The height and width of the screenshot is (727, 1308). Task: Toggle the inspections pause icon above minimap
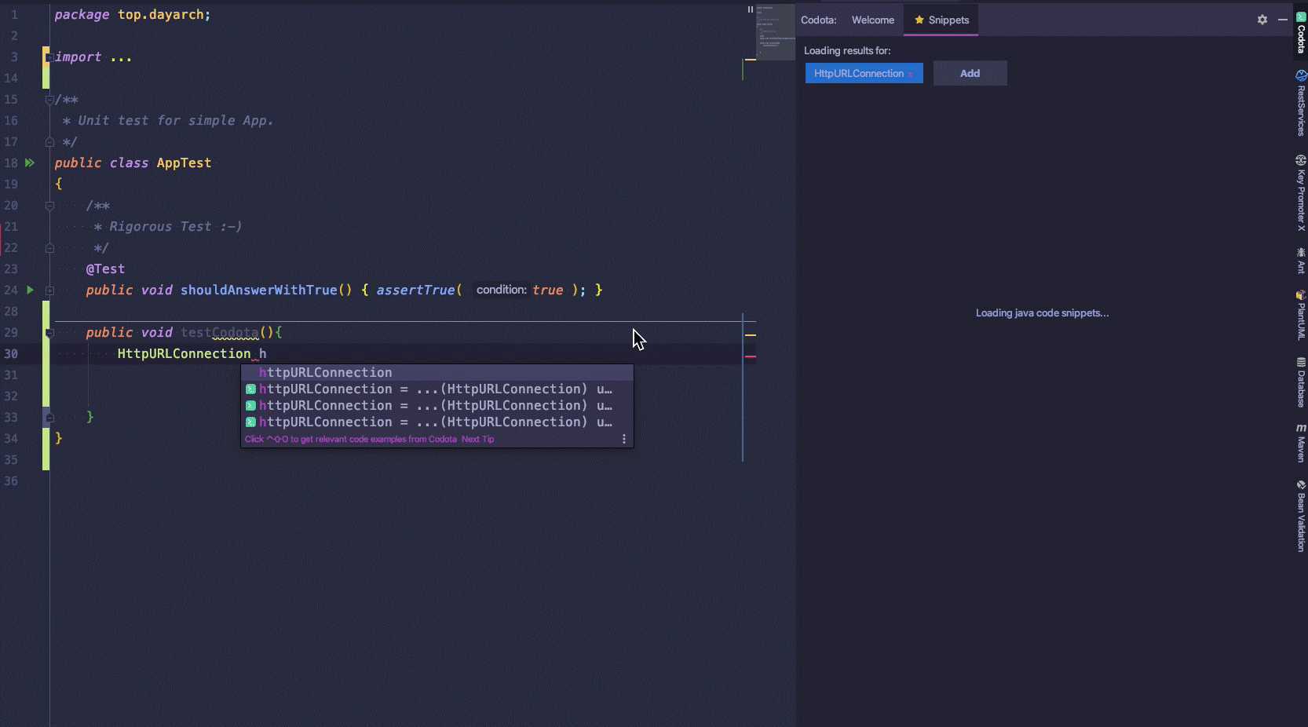click(x=750, y=9)
